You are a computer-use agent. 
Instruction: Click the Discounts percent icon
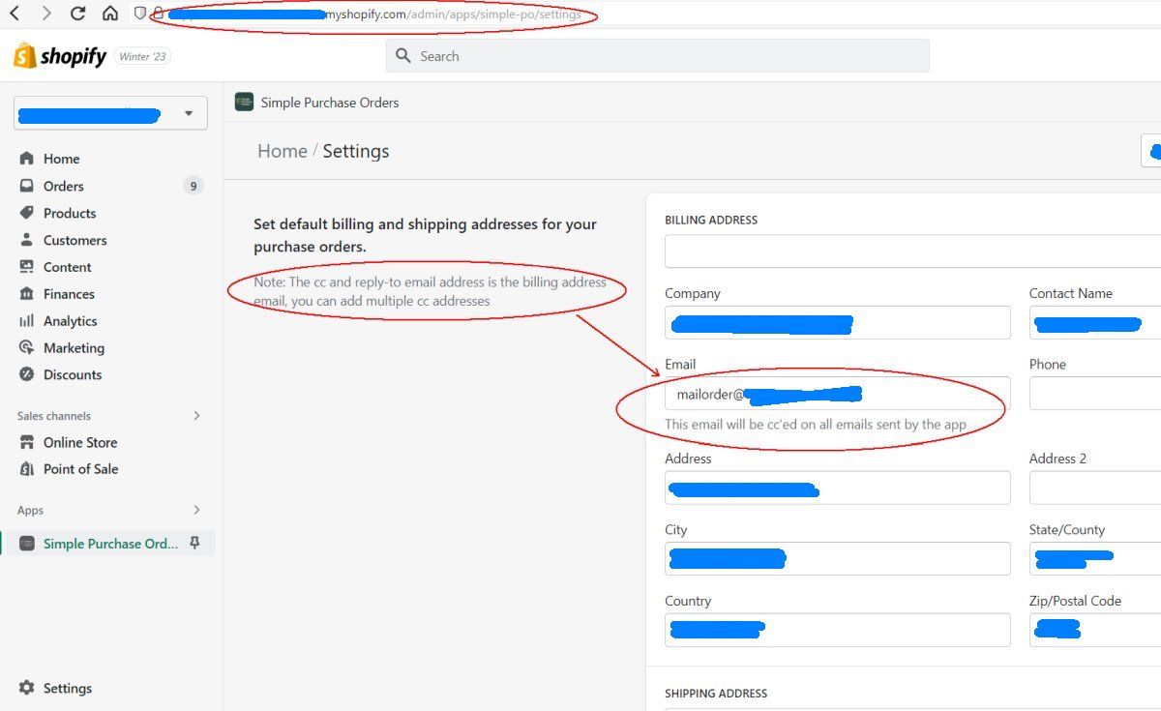point(26,374)
